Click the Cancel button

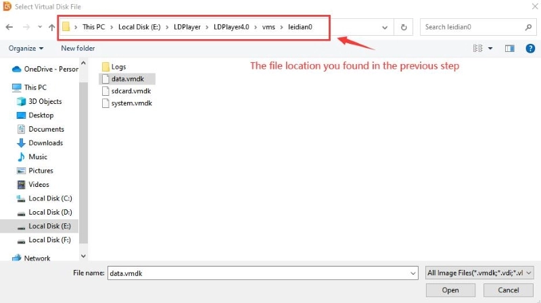509,290
